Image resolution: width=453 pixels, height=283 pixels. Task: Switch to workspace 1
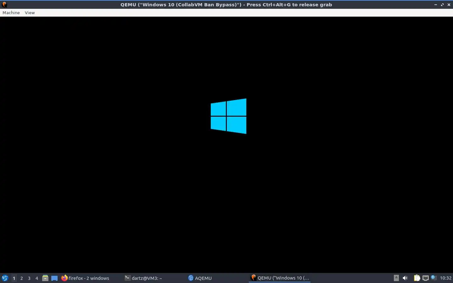coord(14,278)
